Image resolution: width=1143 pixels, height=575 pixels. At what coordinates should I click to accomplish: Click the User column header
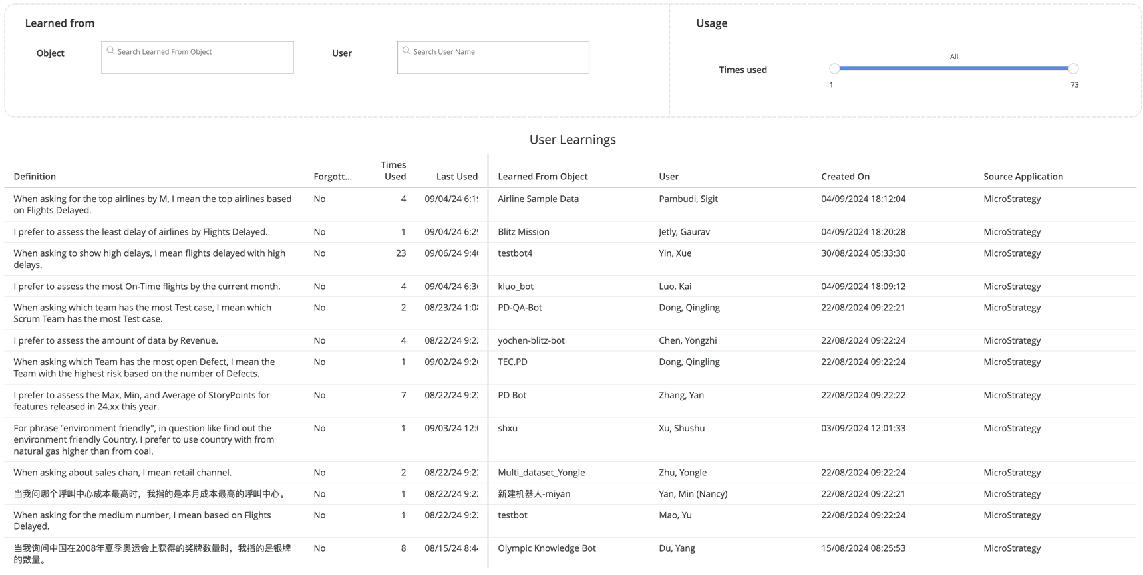pos(668,177)
